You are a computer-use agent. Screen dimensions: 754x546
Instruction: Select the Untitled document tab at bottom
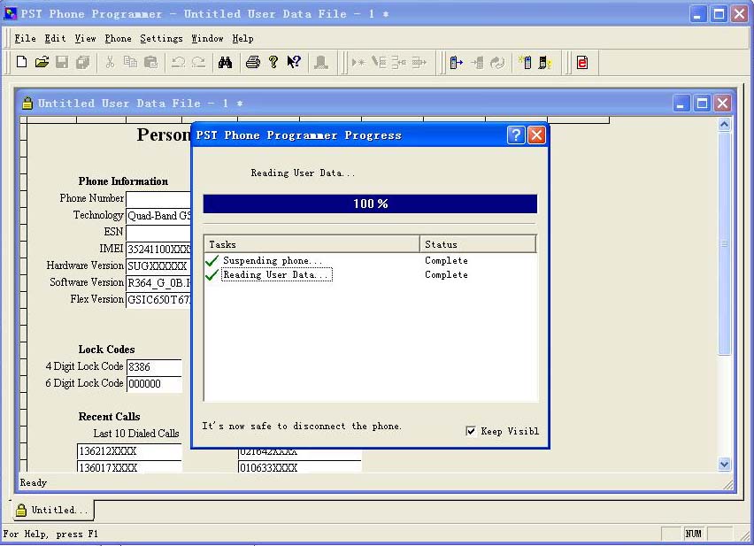tap(53, 510)
